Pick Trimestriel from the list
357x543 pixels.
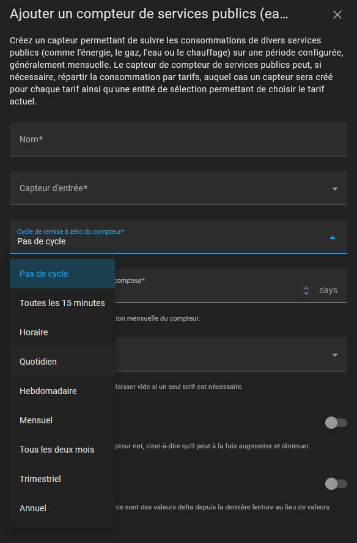click(62, 479)
